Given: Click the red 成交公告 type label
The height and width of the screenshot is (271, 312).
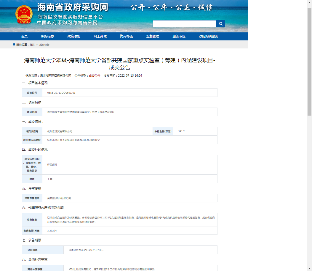Looking at the screenshot, I should [94, 76].
